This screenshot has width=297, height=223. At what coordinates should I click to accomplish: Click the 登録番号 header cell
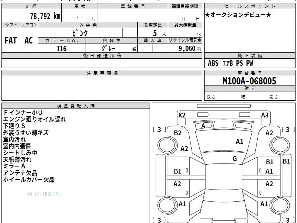point(133,6)
